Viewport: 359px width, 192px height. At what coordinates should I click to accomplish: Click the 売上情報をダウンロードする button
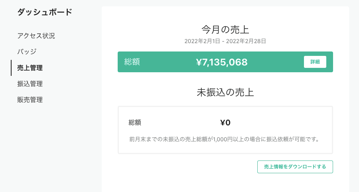coord(295,167)
